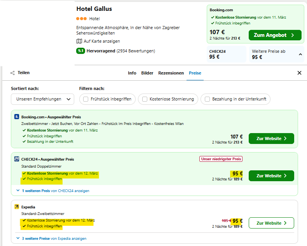Switch to the Rezensionen tab
This screenshot has height=246, width=307.
tap(171, 73)
